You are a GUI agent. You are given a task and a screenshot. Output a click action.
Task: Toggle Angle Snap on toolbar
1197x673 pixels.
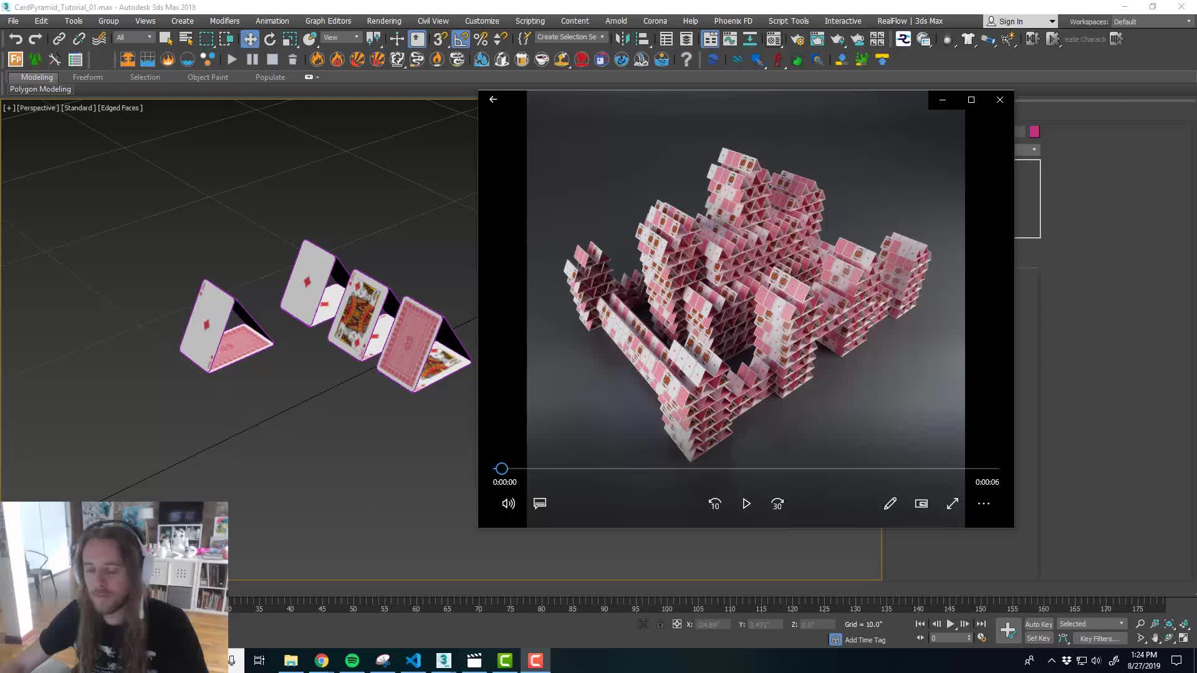(461, 39)
